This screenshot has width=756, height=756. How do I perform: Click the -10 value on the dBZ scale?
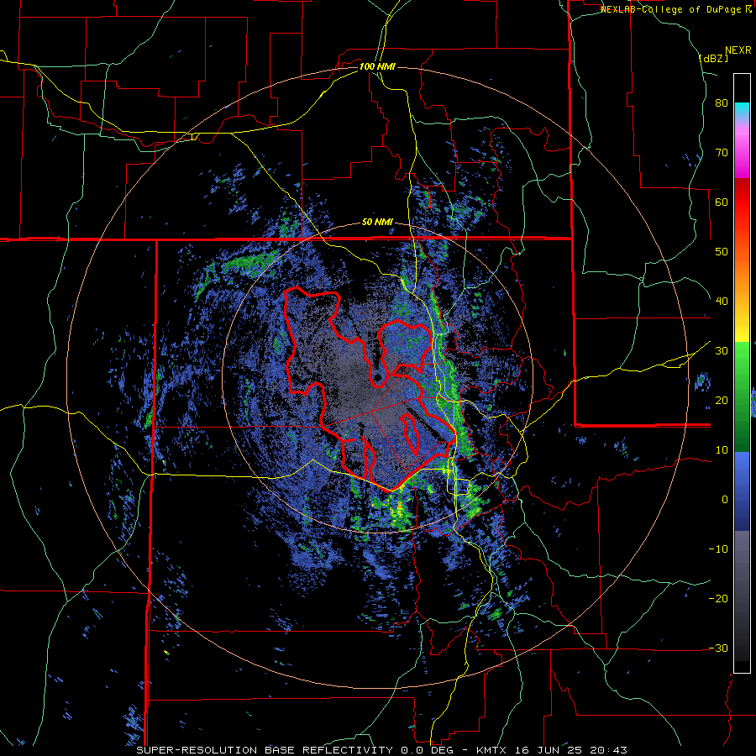[718, 549]
